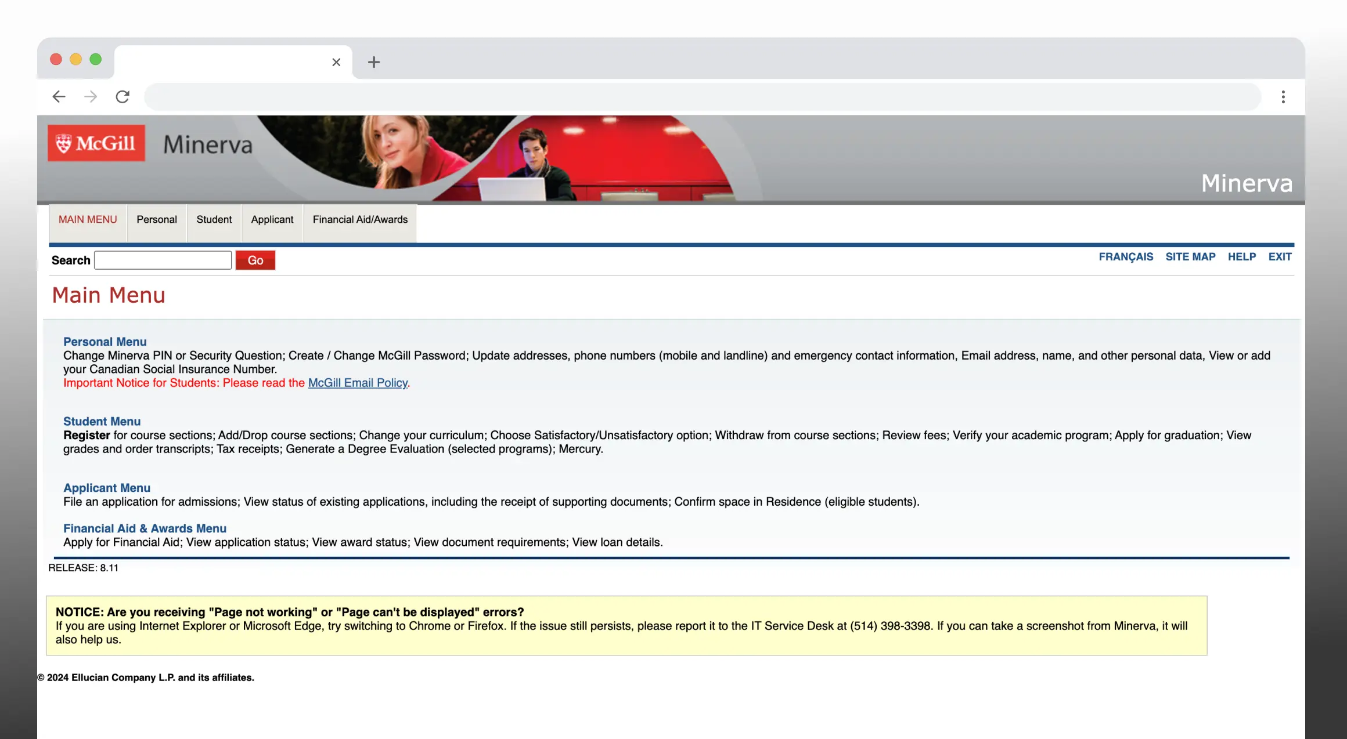Click inside the Search text field

pos(163,260)
